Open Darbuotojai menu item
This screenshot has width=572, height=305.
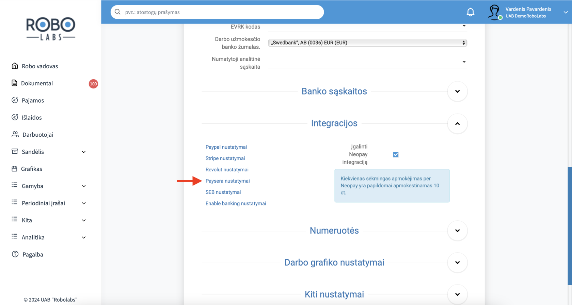click(x=38, y=135)
